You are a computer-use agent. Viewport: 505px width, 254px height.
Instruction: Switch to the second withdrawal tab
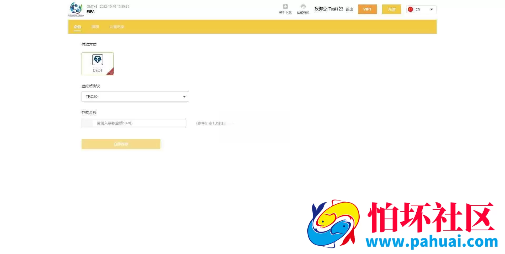pos(95,27)
